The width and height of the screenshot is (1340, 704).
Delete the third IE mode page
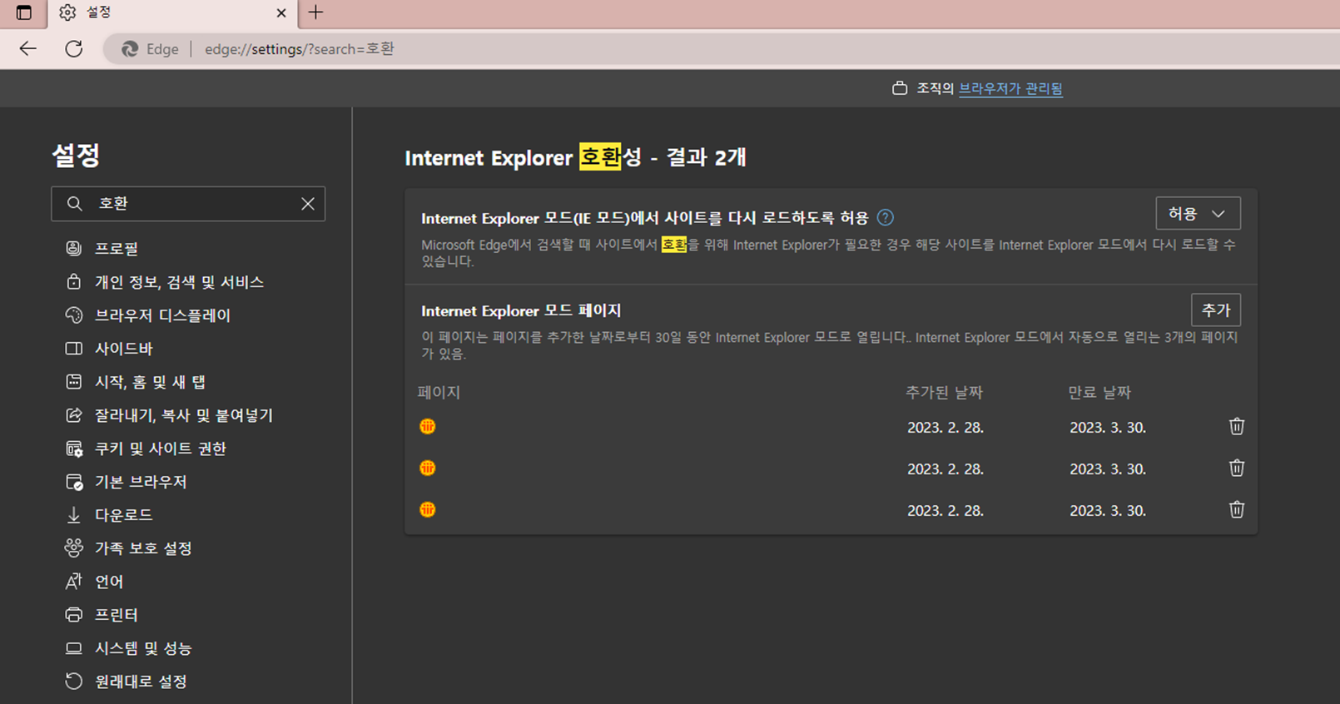pyautogui.click(x=1237, y=509)
